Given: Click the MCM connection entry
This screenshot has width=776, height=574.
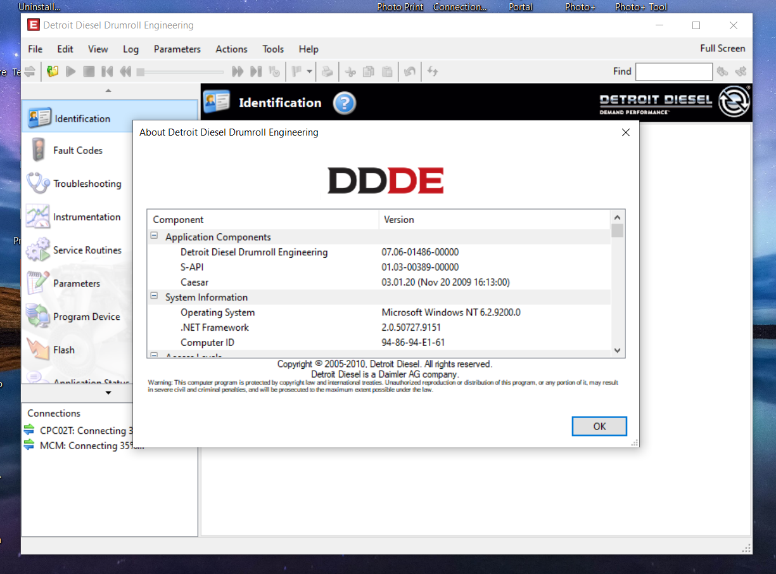Looking at the screenshot, I should click(x=83, y=445).
